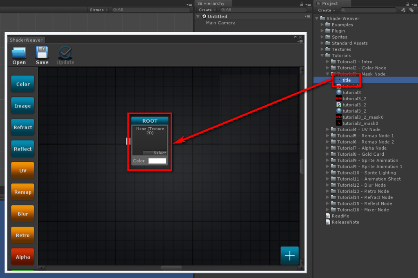Viewport: 418px width, 278px height.
Task: Open the Hierarchy Create dropdown
Action: pyautogui.click(x=207, y=10)
